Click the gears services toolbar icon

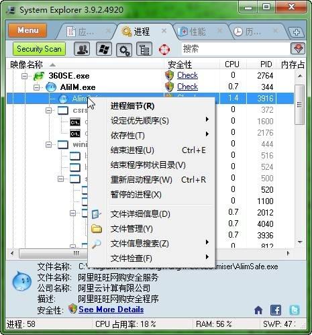124,50
